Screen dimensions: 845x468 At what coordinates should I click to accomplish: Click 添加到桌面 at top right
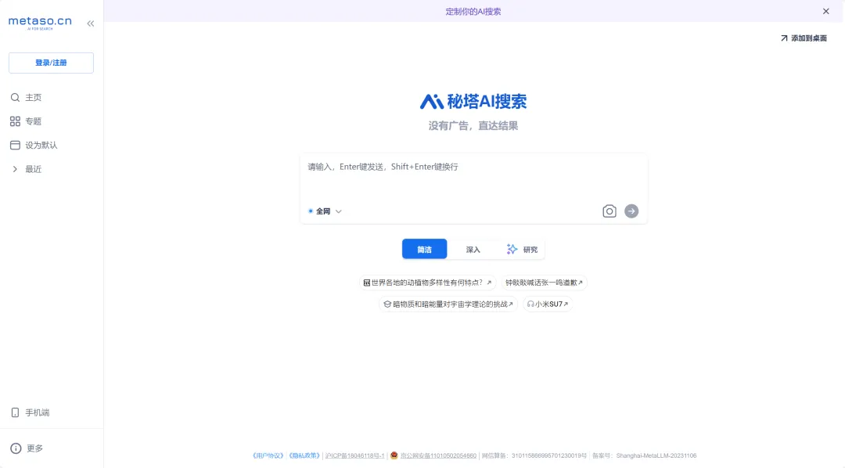pos(804,37)
